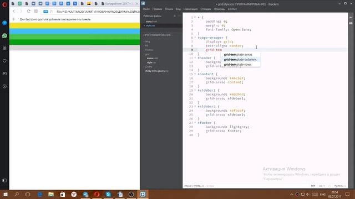Open Emmet menu in Brackets
Viewport: 355px width, 199px height.
coord(232,9)
